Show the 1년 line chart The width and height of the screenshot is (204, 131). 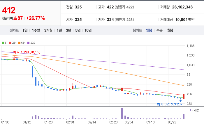click(x=59, y=30)
